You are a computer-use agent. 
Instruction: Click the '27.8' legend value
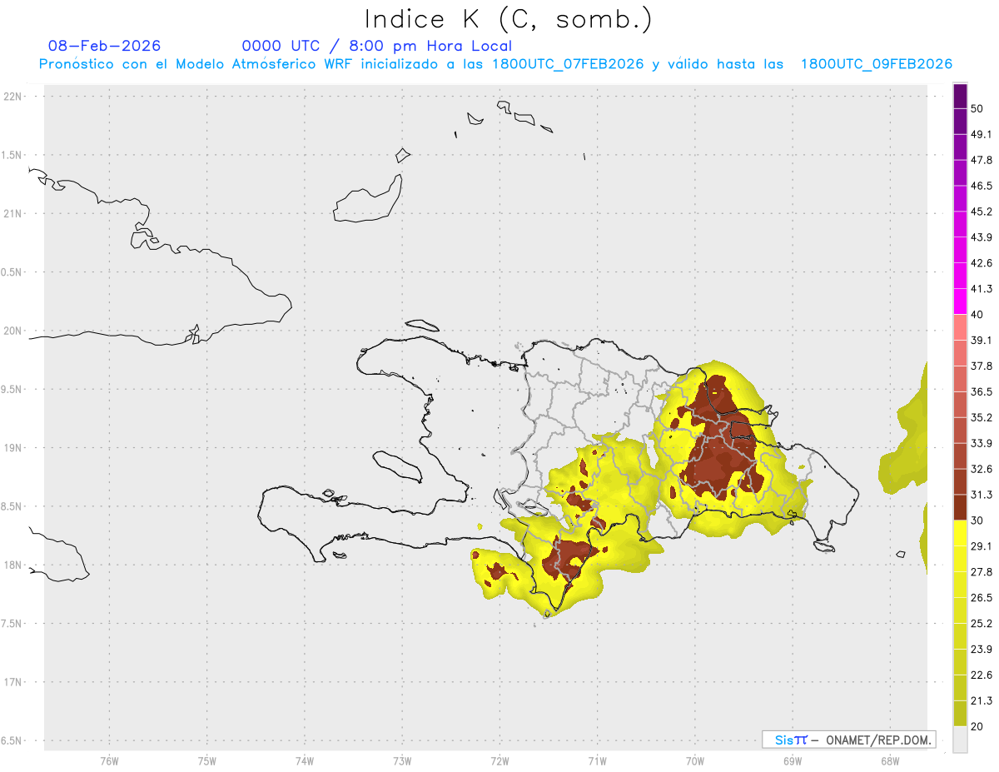[x=982, y=572]
